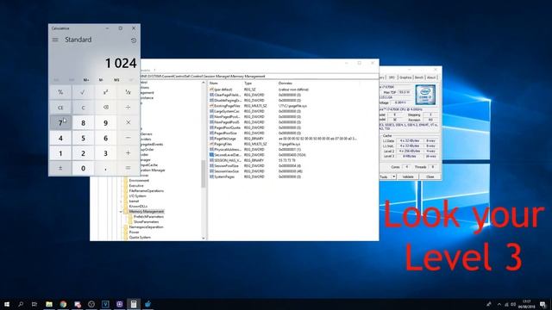Screen dimensions: 552x310
Task: Select the Power registry key
Action: (x=135, y=232)
